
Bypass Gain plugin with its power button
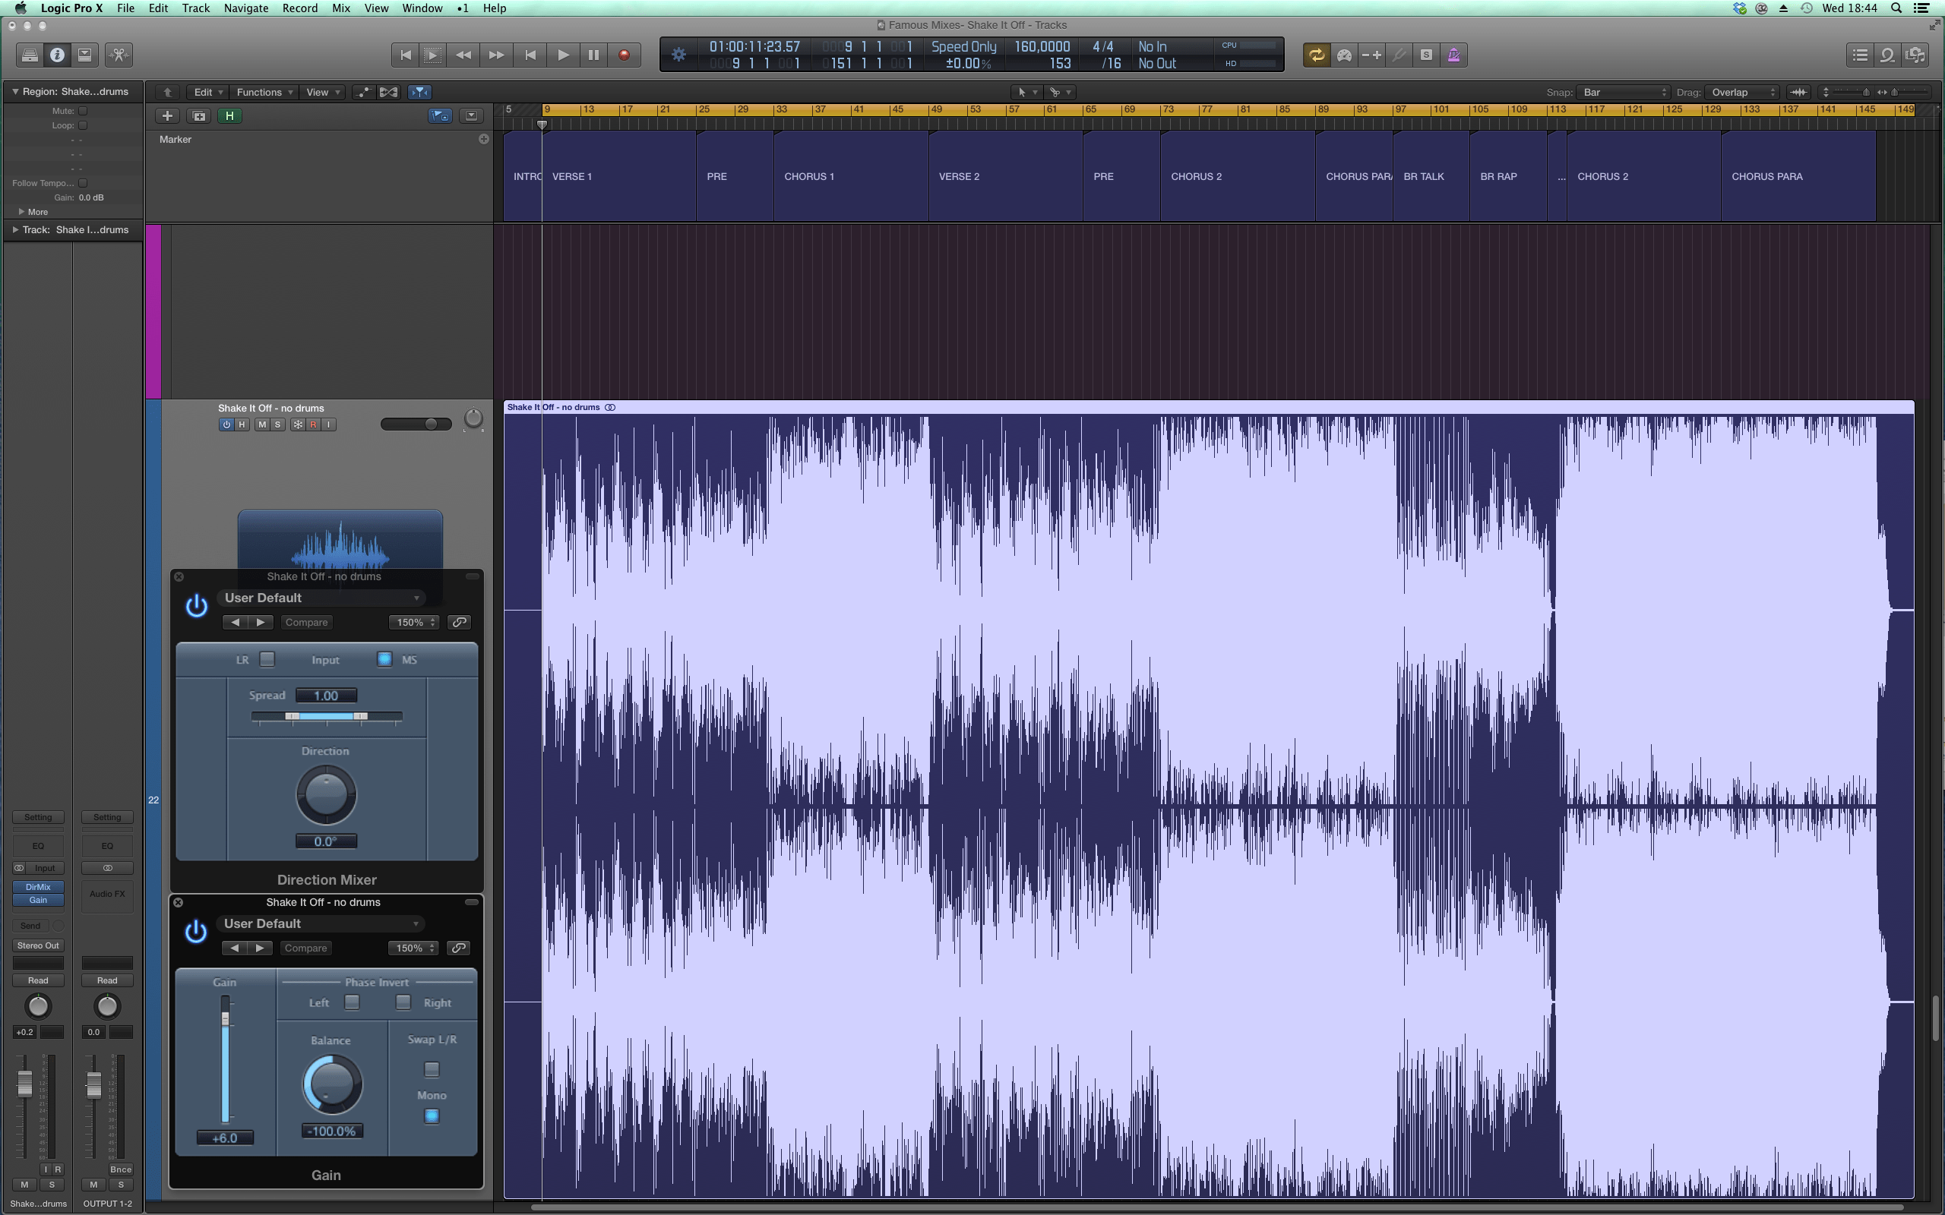point(196,931)
